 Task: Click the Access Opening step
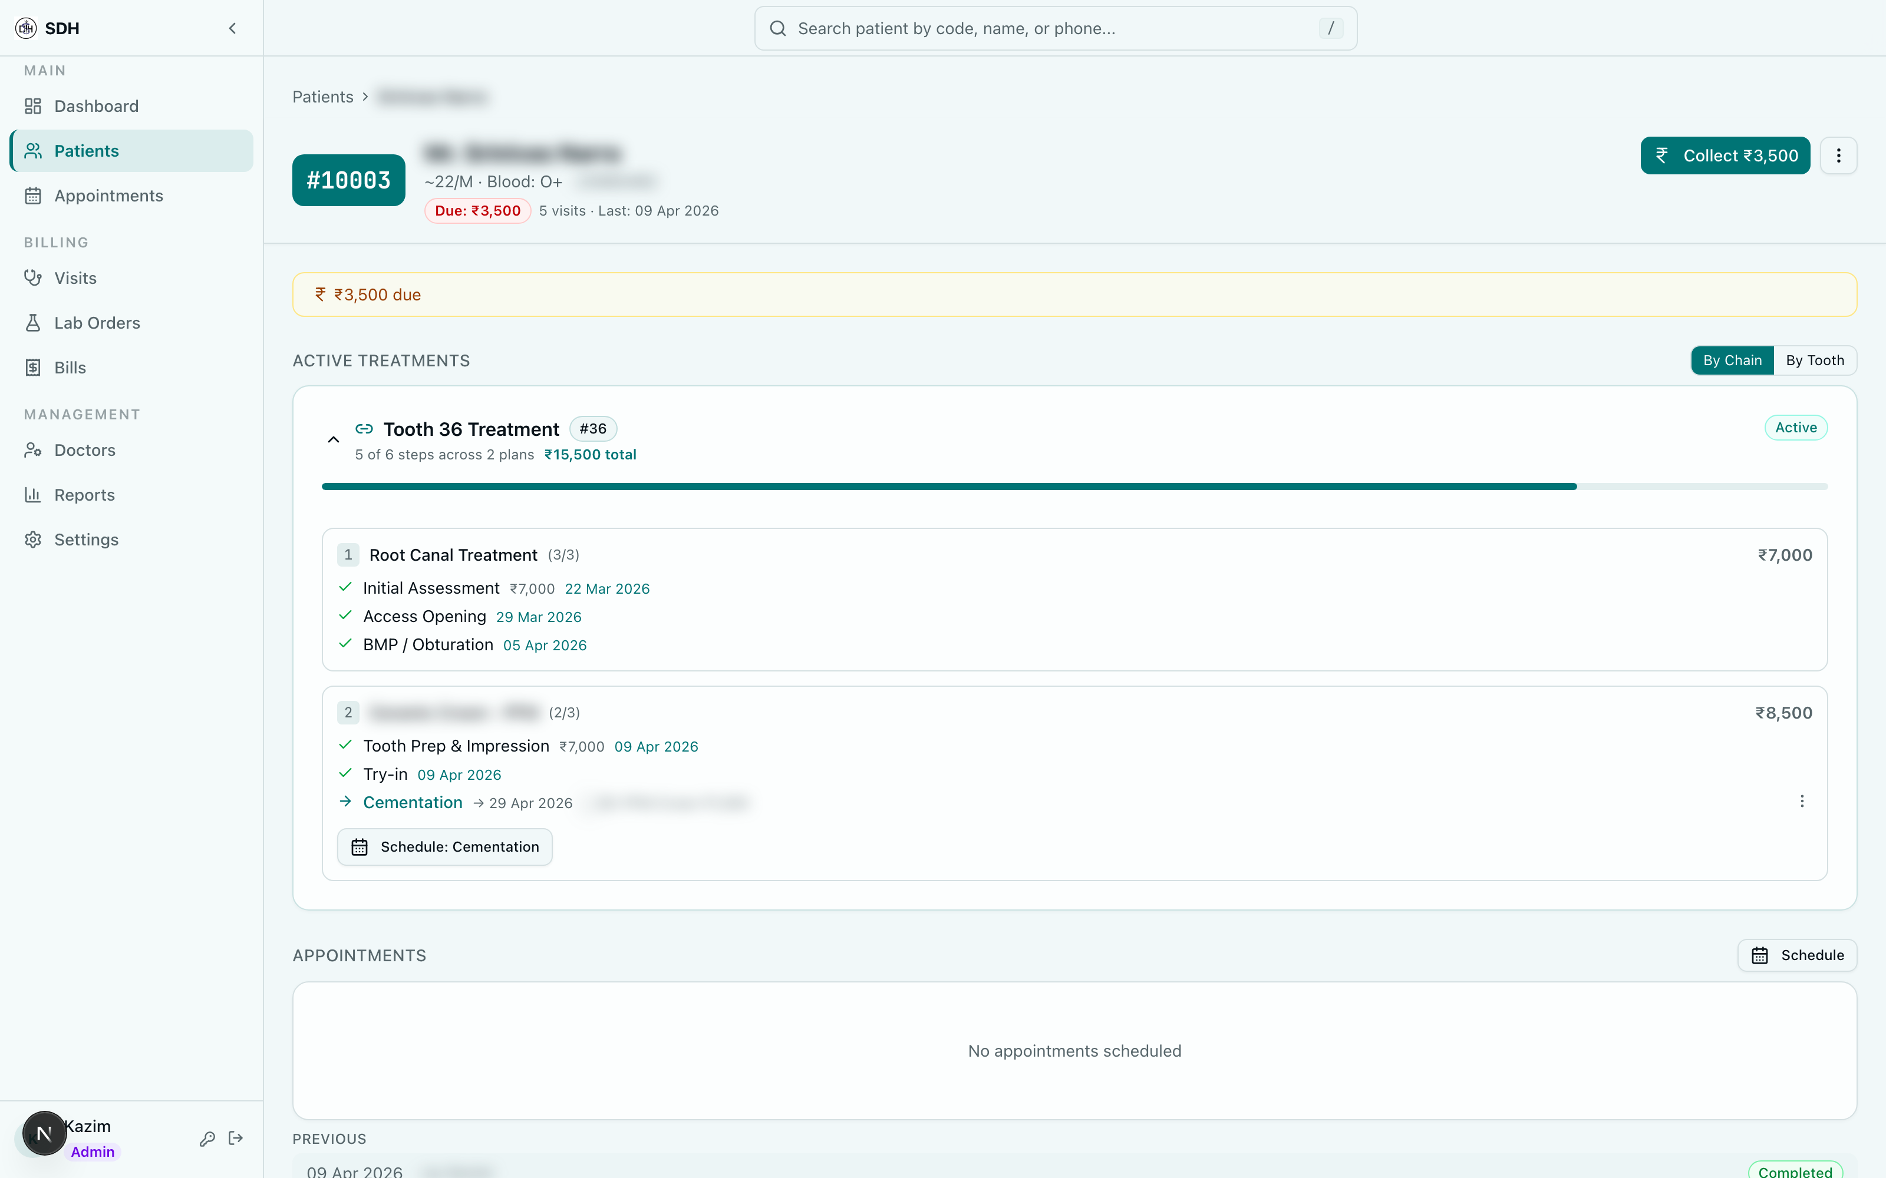424,616
